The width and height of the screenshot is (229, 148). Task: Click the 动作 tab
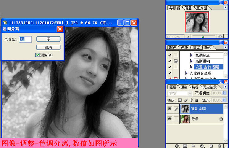coord(208,48)
